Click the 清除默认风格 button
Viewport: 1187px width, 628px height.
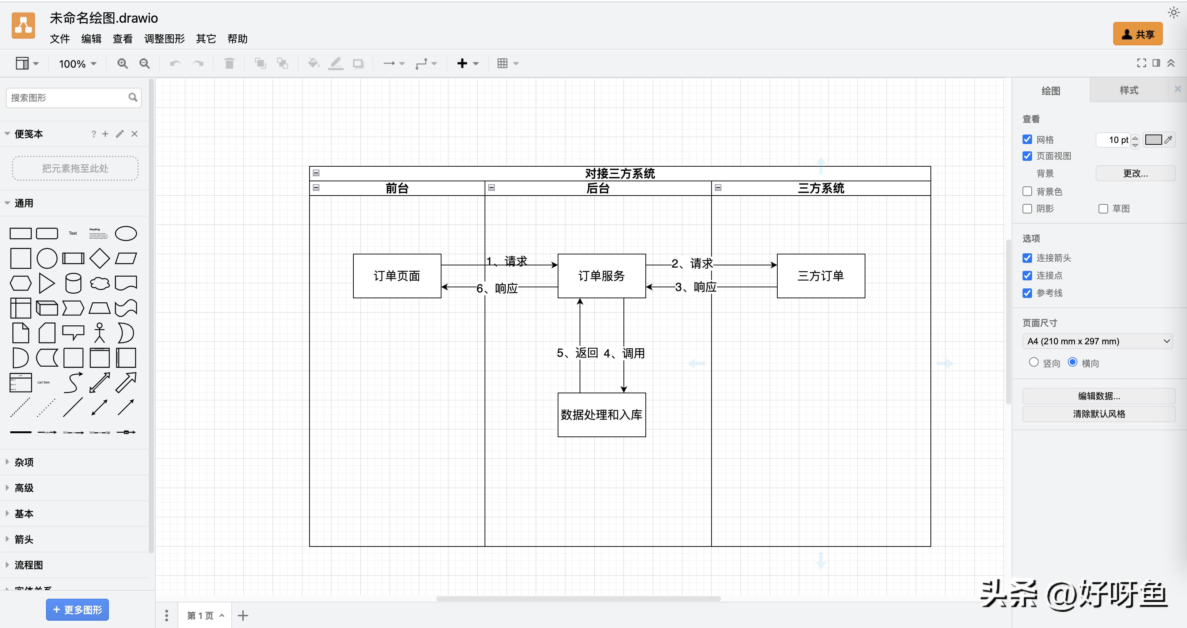coord(1099,414)
